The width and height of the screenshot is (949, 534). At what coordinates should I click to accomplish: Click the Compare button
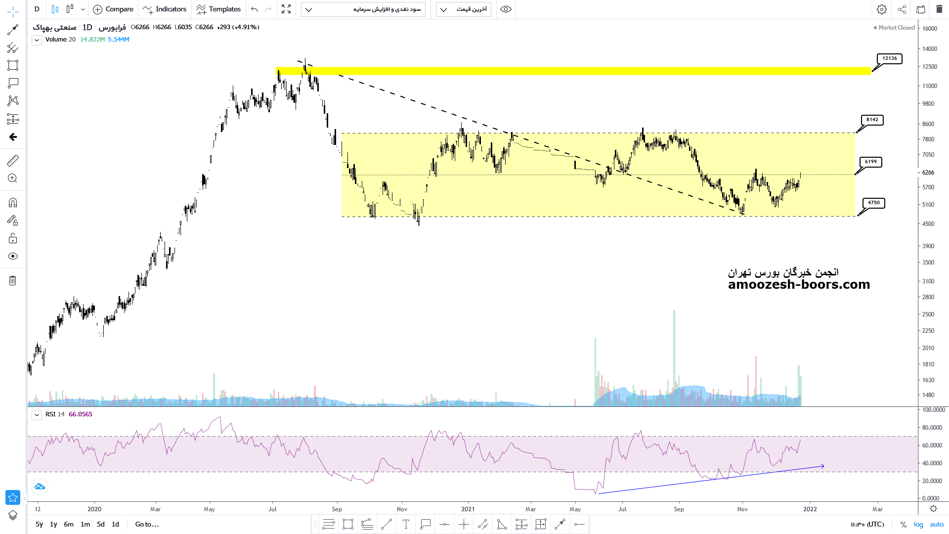coord(113,9)
